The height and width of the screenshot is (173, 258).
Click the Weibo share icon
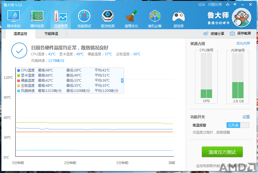(206, 33)
